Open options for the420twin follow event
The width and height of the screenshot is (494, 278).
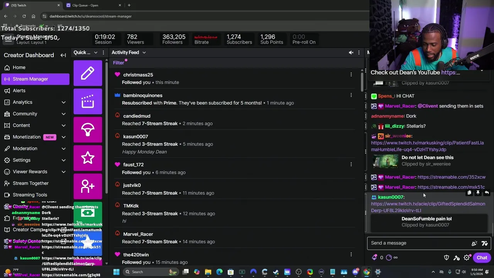[351, 254]
